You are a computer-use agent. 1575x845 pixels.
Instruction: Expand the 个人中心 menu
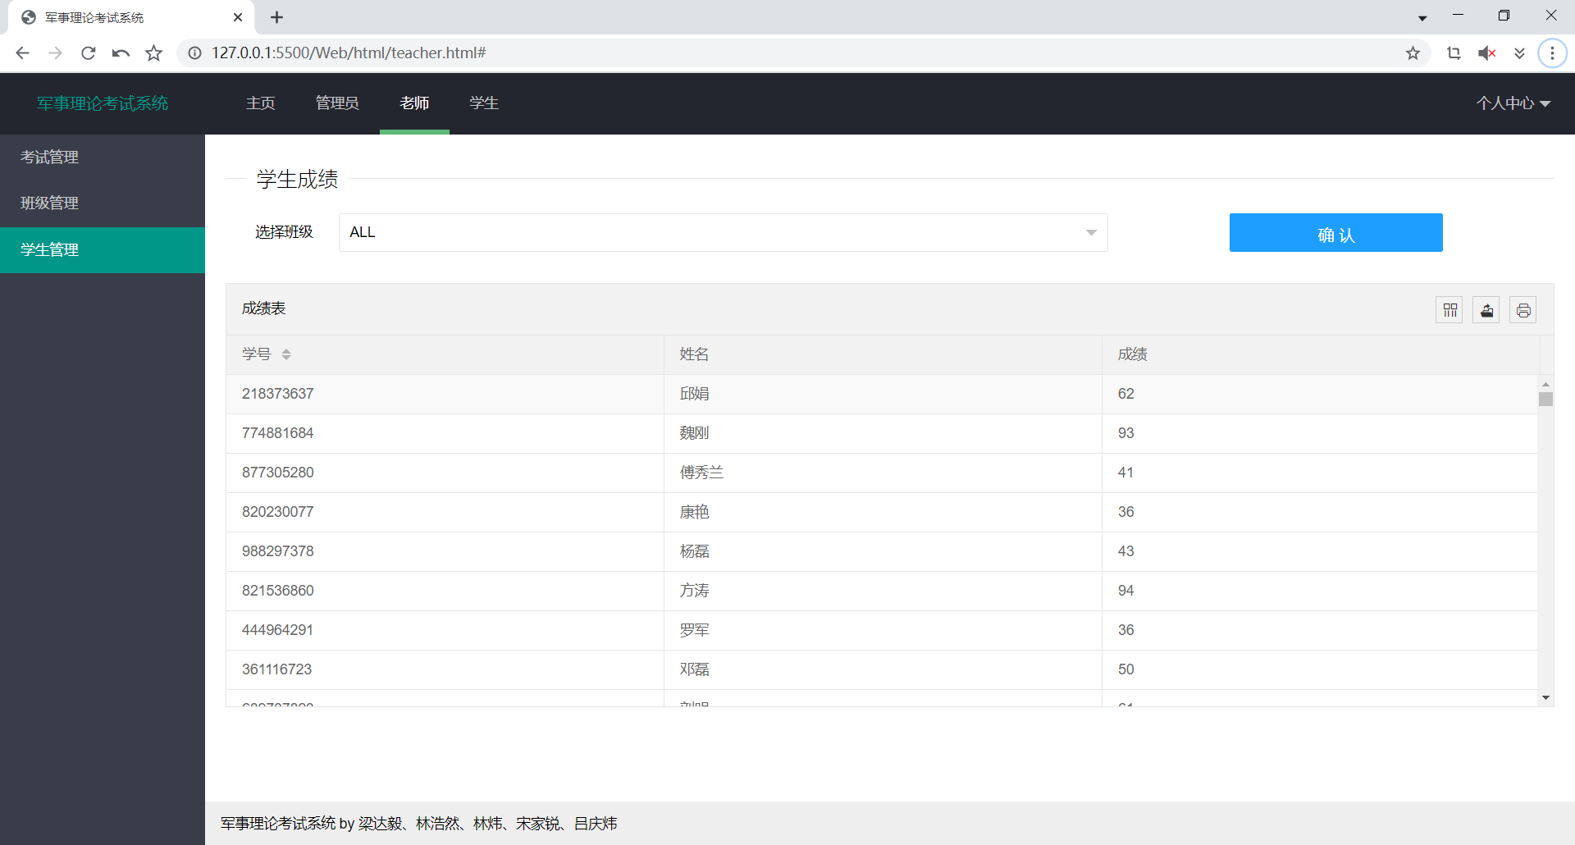point(1513,103)
